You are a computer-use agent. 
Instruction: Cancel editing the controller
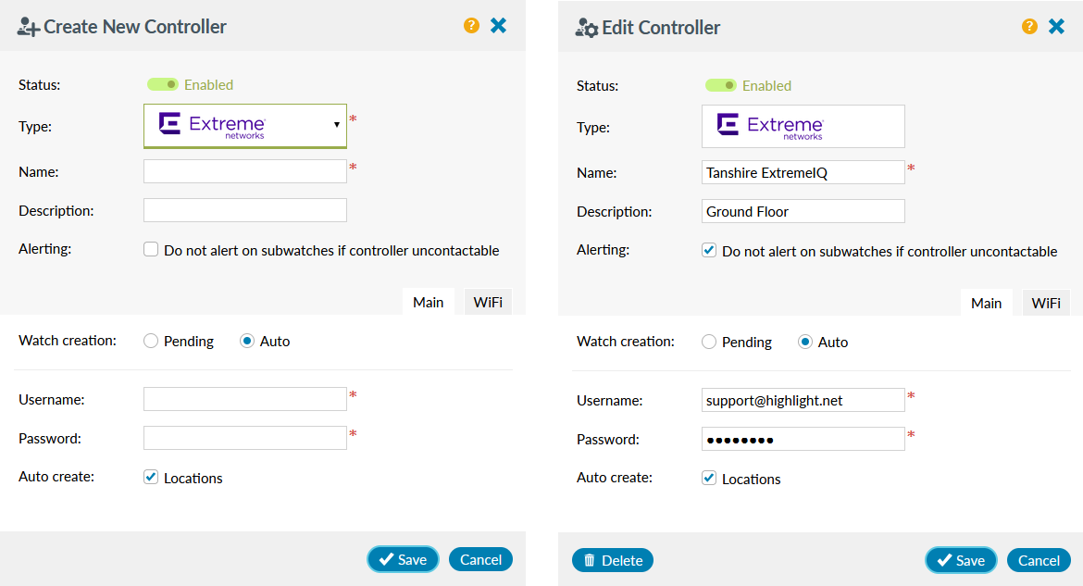point(1039,559)
